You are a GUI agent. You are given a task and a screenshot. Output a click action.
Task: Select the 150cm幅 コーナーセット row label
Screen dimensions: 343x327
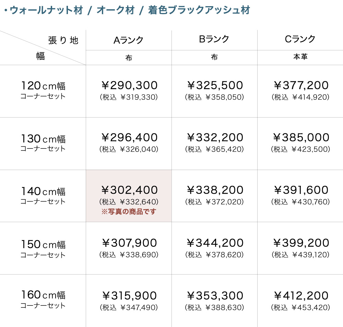coord(43,249)
